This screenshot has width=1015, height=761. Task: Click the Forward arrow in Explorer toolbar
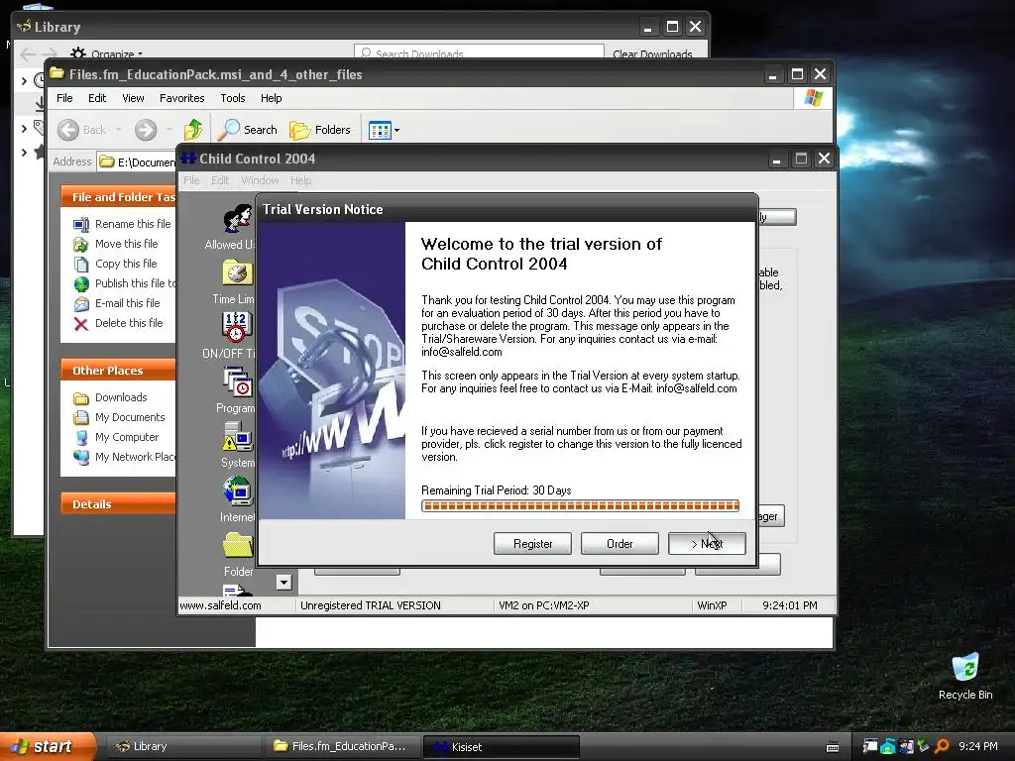(146, 130)
